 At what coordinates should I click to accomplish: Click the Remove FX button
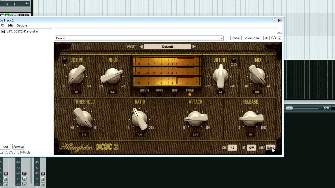click(x=18, y=147)
